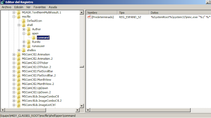Click the MSComCtl2.FlatScrollBar.2 folder icon
This screenshot has width=211, height=118.
(x=18, y=75)
